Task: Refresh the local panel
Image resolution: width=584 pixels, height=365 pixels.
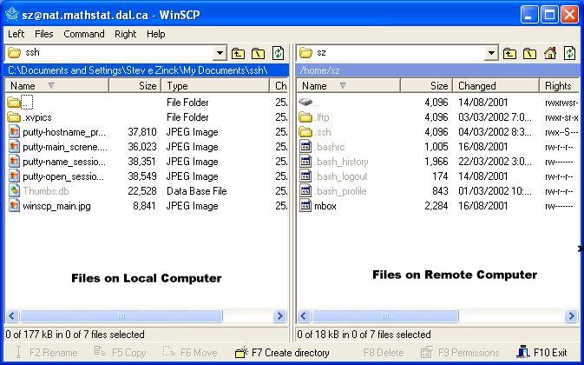Action: pyautogui.click(x=278, y=53)
